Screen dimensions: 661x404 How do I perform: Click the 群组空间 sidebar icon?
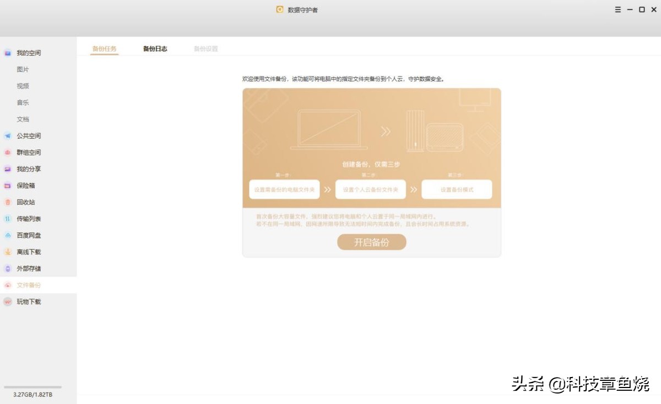pyautogui.click(x=8, y=152)
